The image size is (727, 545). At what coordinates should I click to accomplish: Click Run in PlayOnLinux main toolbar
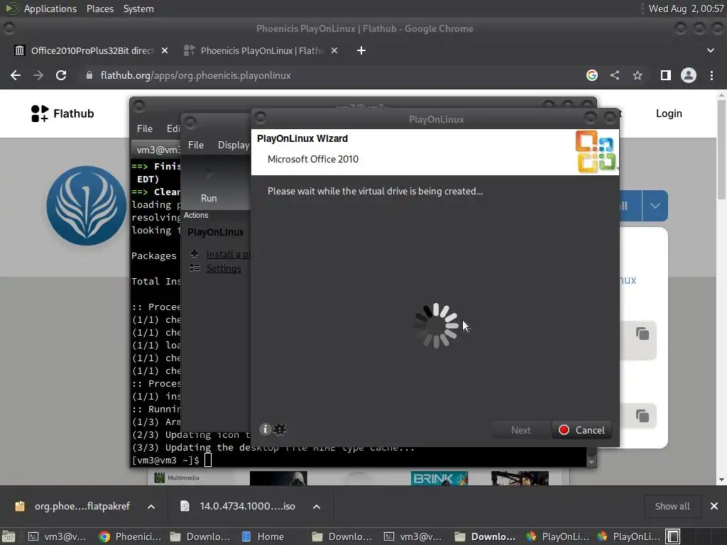point(209,187)
